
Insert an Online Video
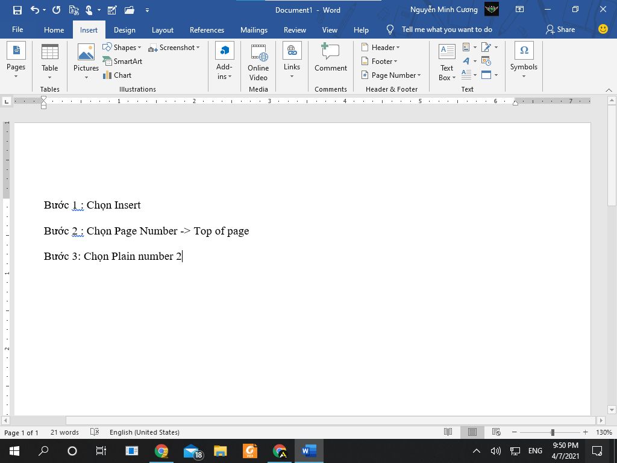258,62
